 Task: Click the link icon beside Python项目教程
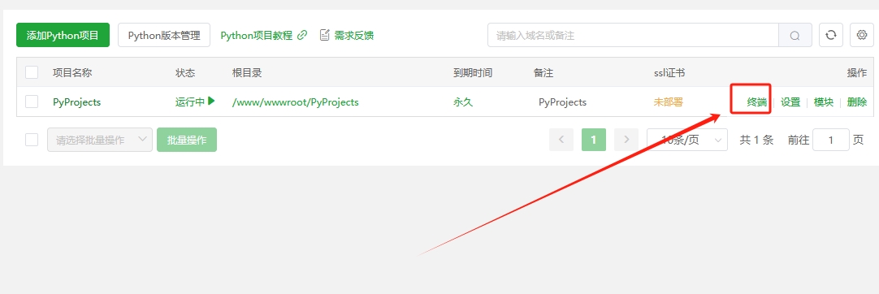pos(302,35)
